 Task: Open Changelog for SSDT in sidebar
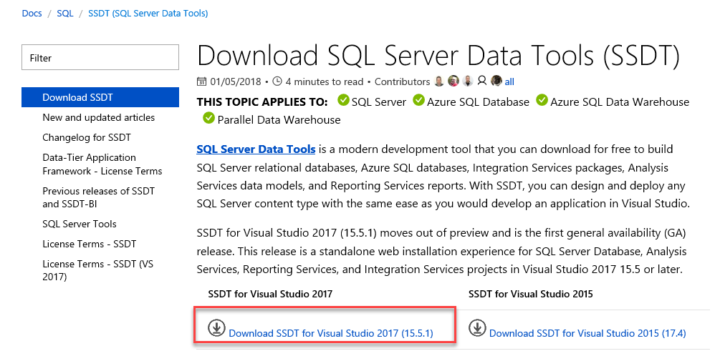click(87, 137)
